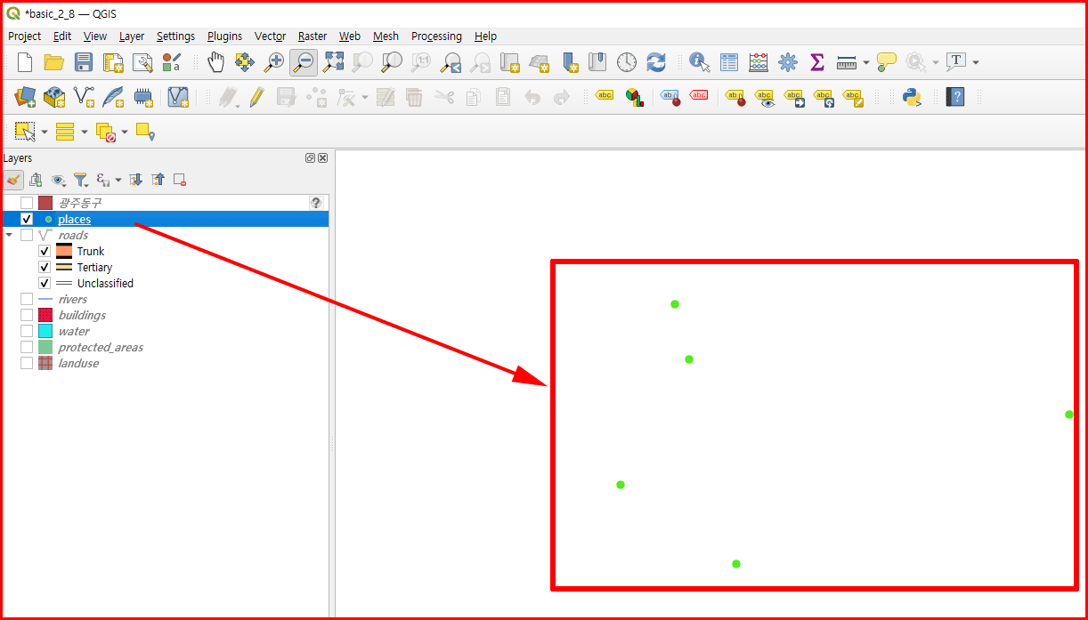Open the Vector menu
Image resolution: width=1088 pixels, height=620 pixels.
tap(270, 36)
